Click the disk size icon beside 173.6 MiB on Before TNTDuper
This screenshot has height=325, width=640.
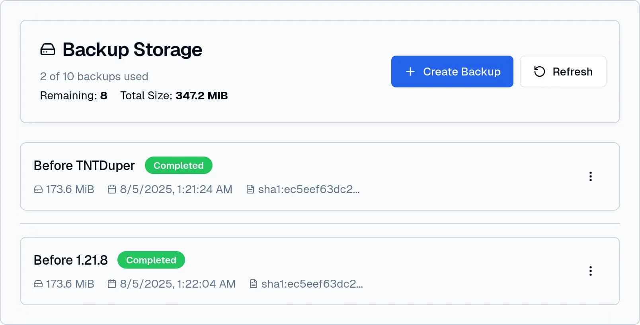pyautogui.click(x=37, y=190)
